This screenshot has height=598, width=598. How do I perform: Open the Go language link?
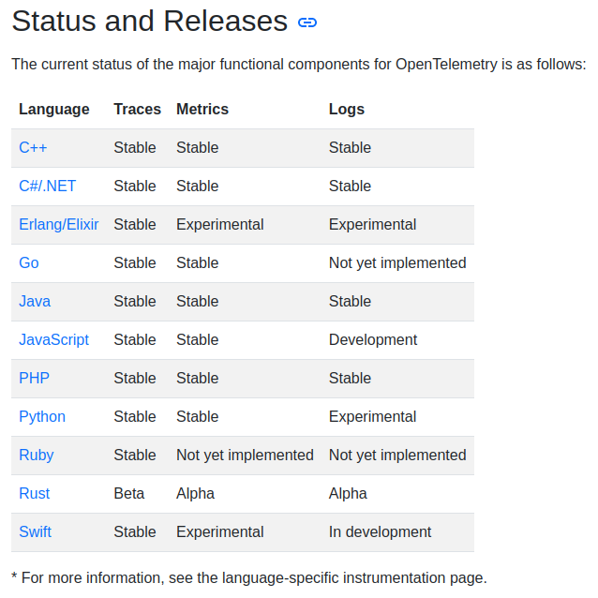click(29, 263)
